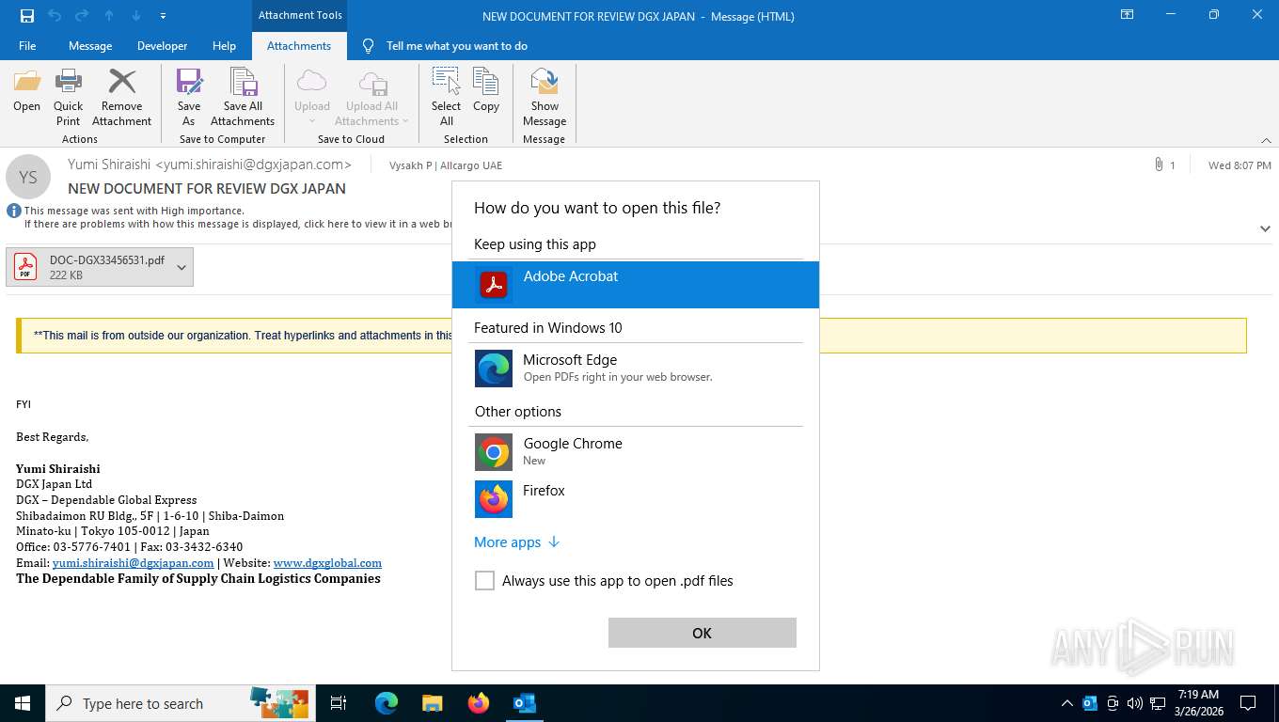Image resolution: width=1279 pixels, height=722 pixels.
Task: Open Windows Start menu
Action: click(x=22, y=703)
